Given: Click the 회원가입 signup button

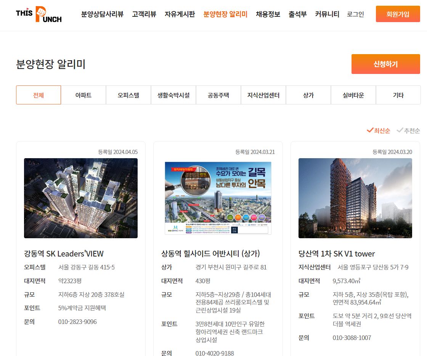Looking at the screenshot, I should coord(398,14).
